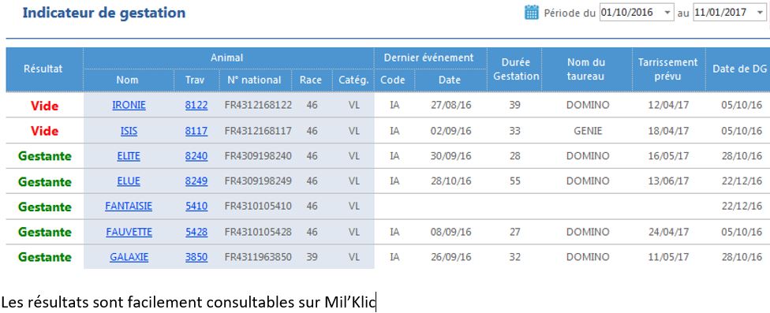Open work number 3850 link
The height and width of the screenshot is (313, 770).
196,257
